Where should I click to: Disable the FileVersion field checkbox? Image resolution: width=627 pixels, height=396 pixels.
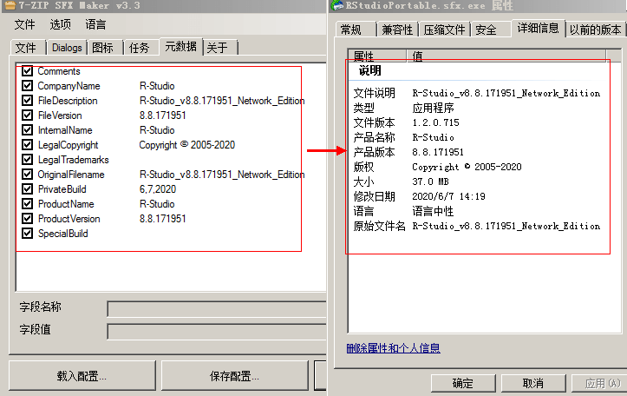28,115
